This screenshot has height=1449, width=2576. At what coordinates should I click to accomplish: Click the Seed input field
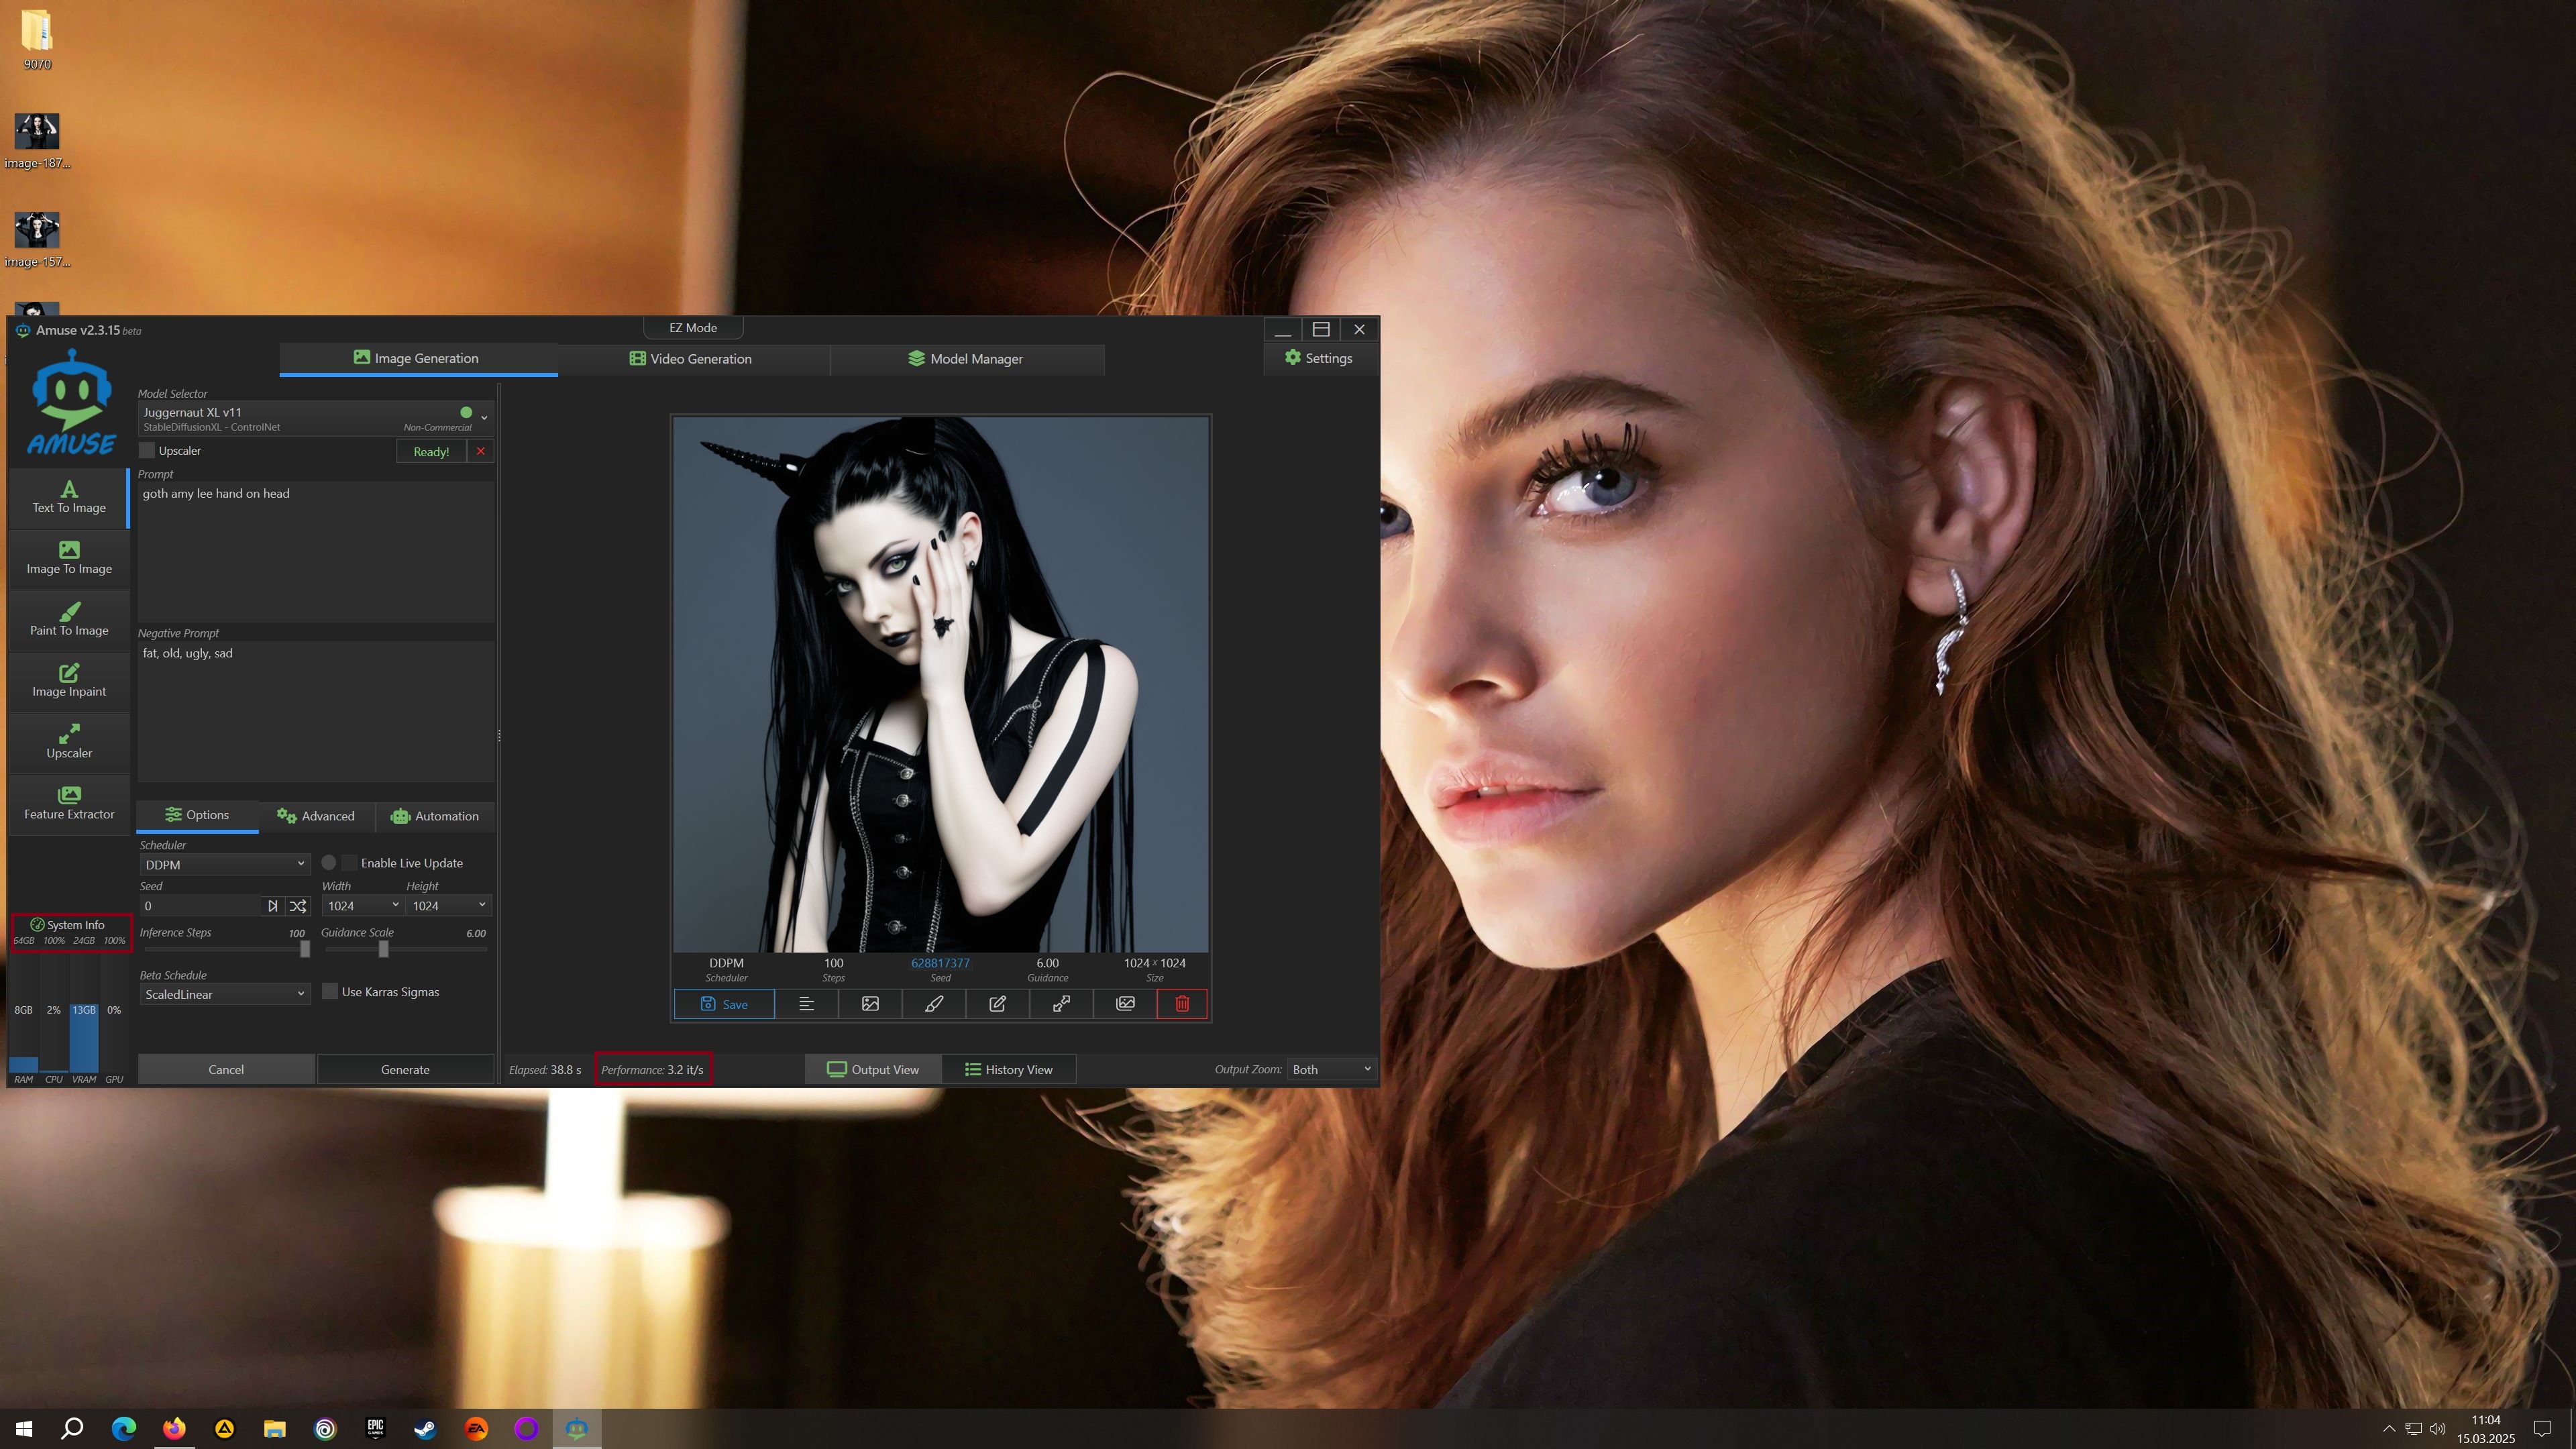click(x=200, y=906)
